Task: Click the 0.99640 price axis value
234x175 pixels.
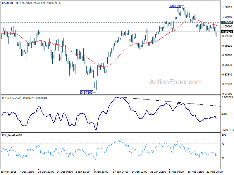Action: (227, 36)
